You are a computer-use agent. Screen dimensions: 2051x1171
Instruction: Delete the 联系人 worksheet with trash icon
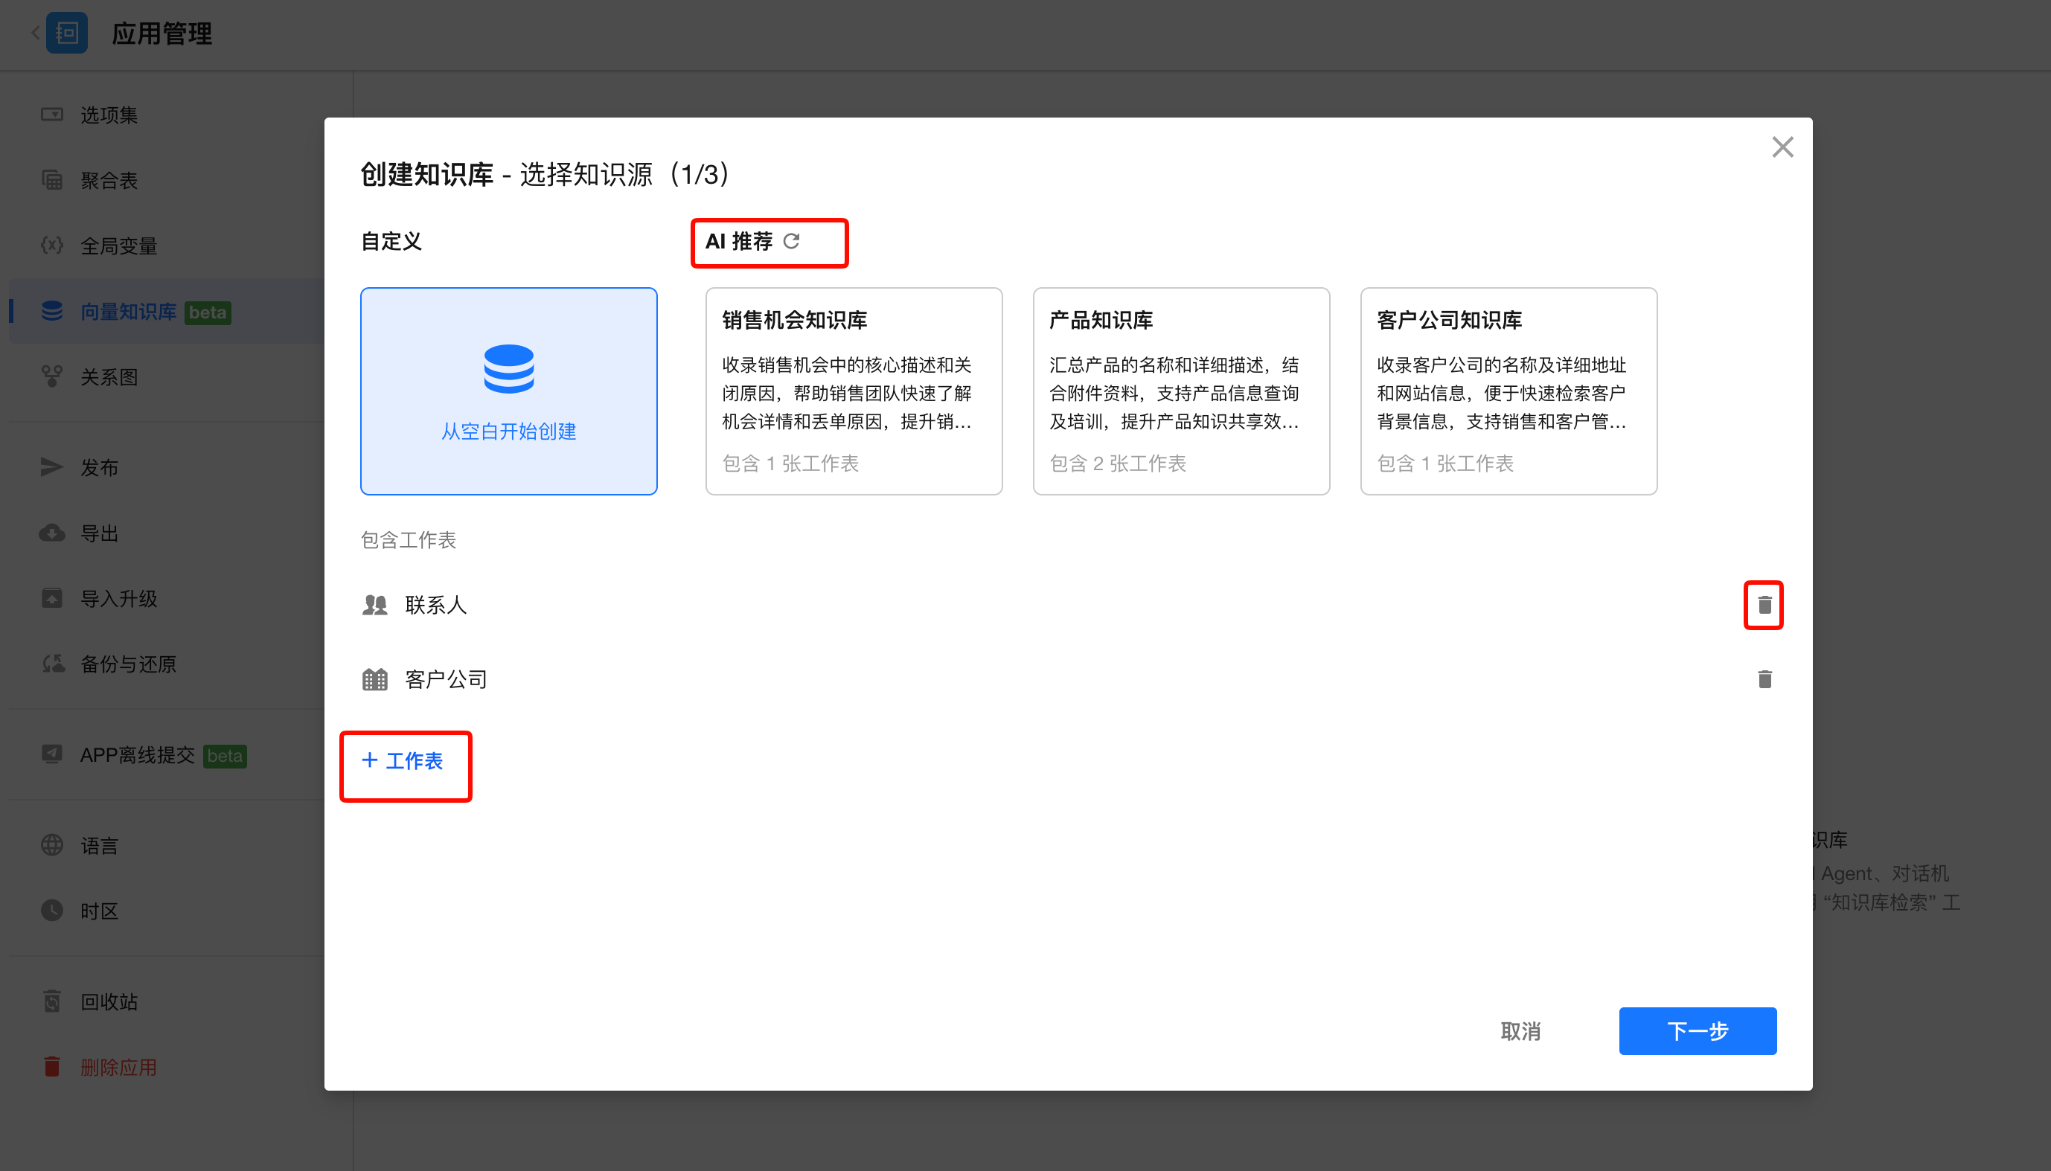[x=1764, y=605]
